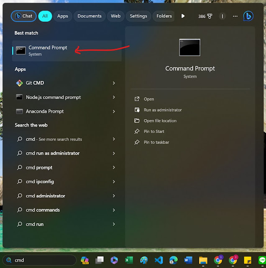Expand 'cmd run as administrator' chevron

(x=114, y=154)
